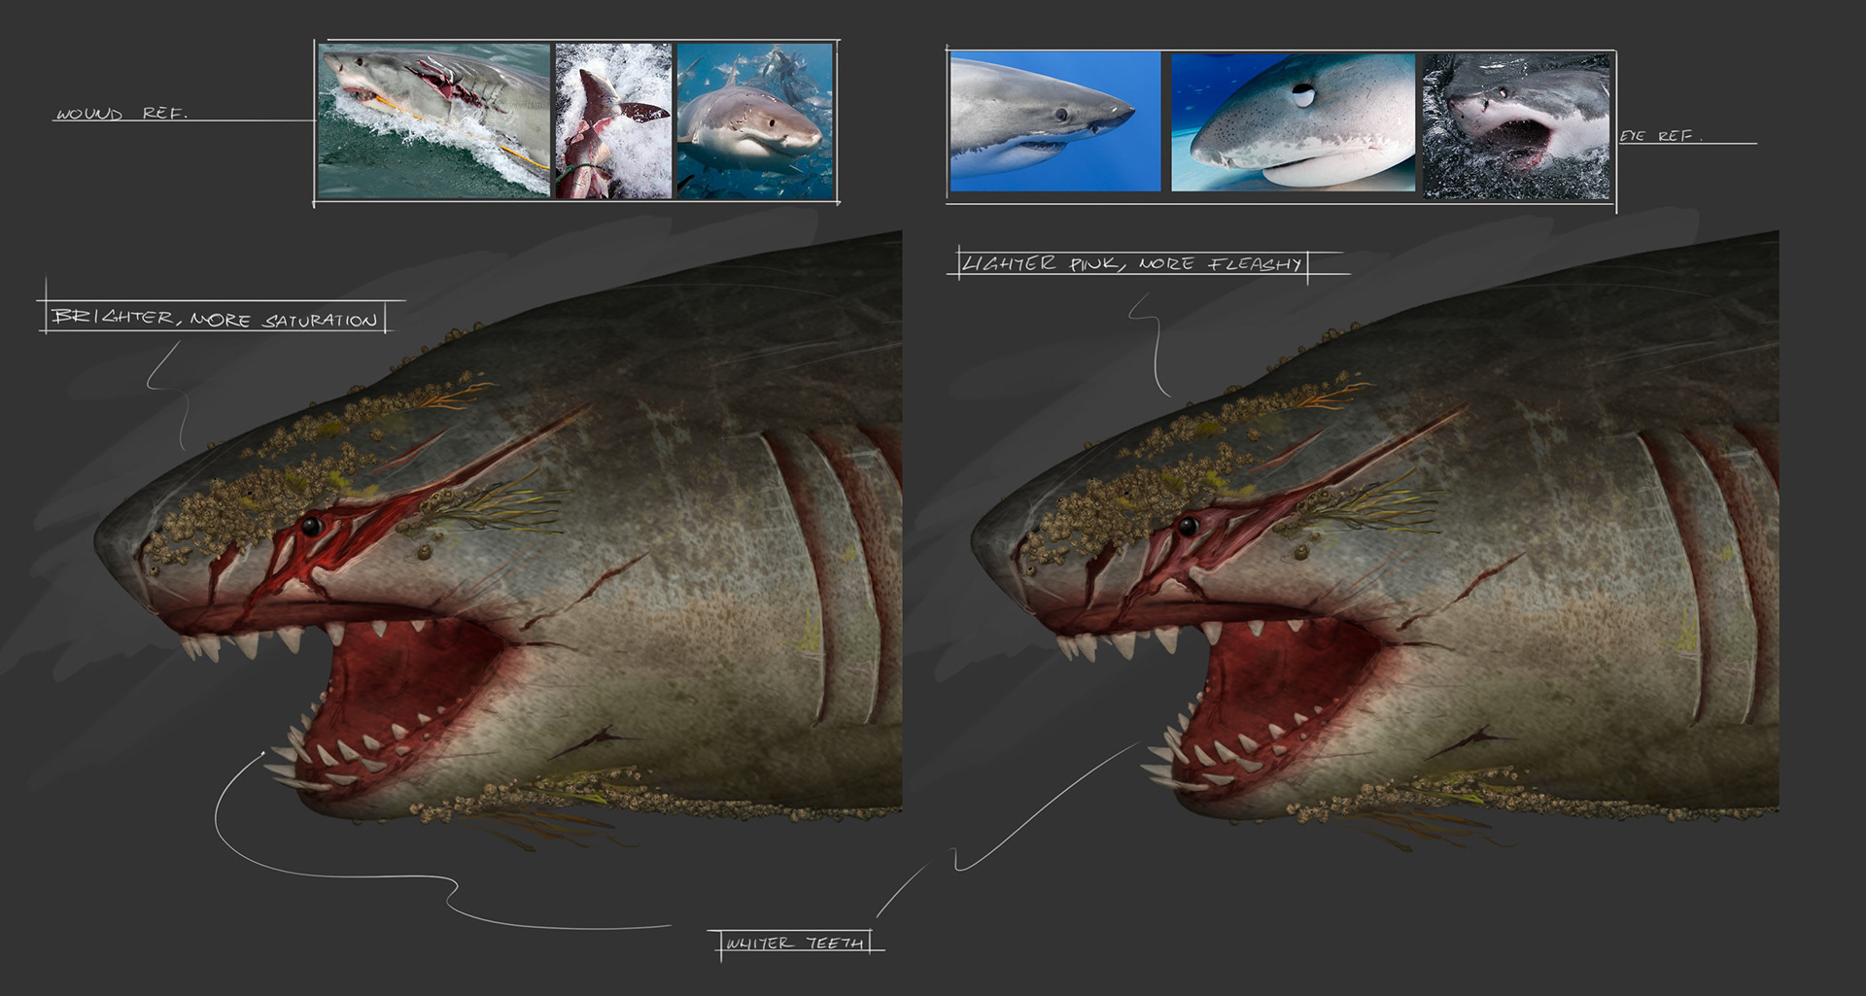1866x996 pixels.
Task: Select the shark with white rolled eye photo
Action: pos(1293,121)
